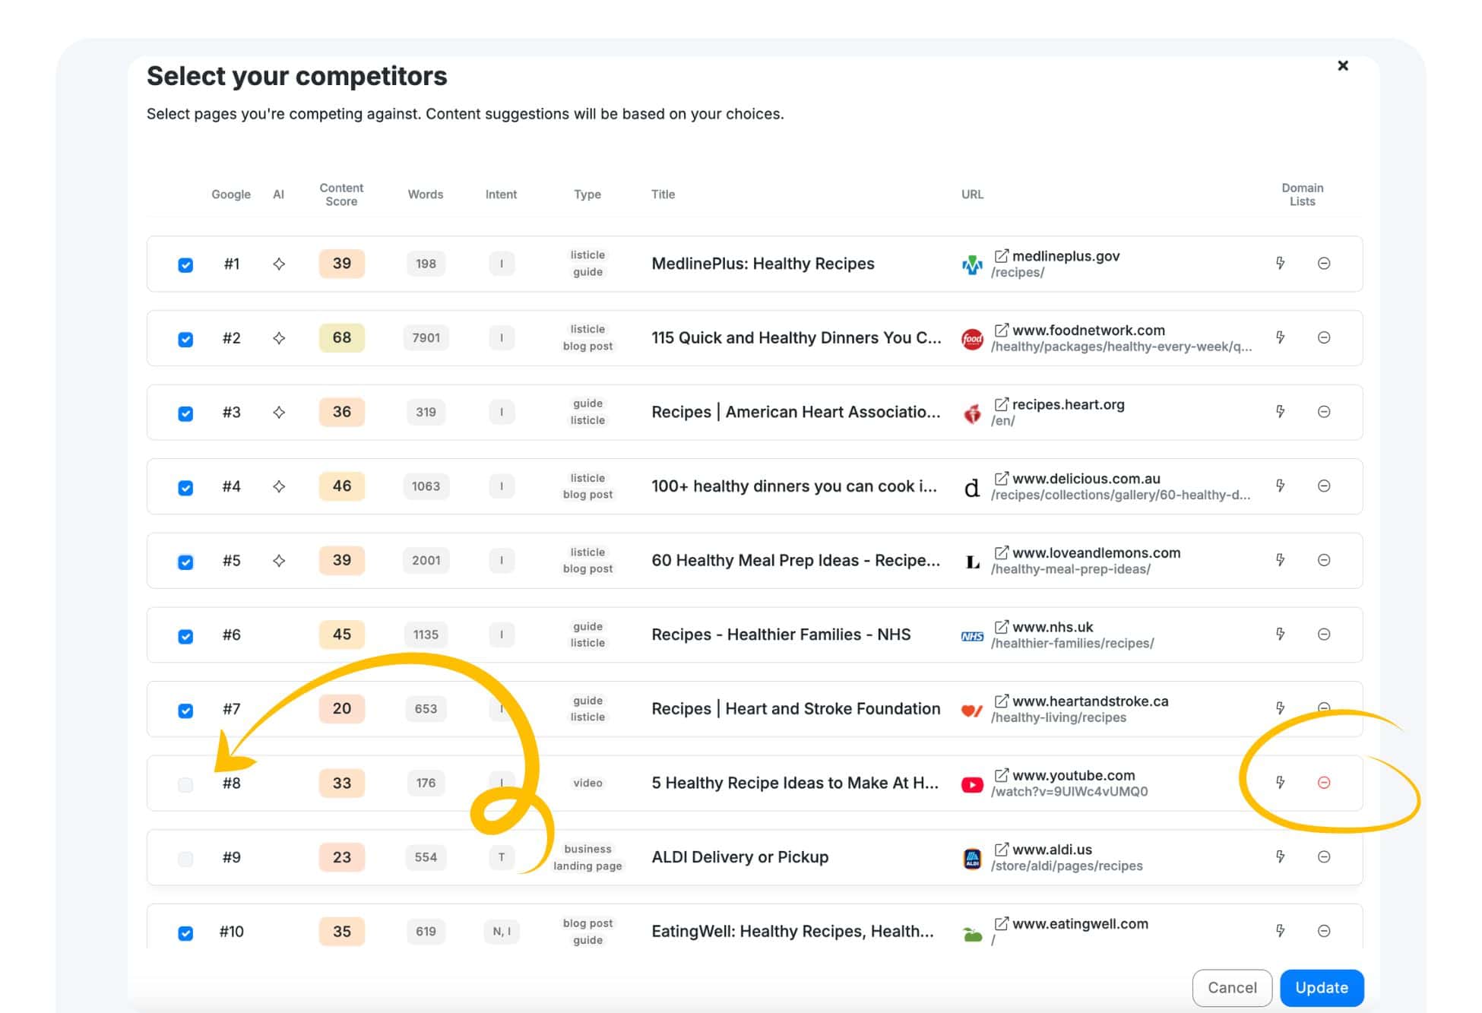Click the Intent column header

pyautogui.click(x=501, y=194)
